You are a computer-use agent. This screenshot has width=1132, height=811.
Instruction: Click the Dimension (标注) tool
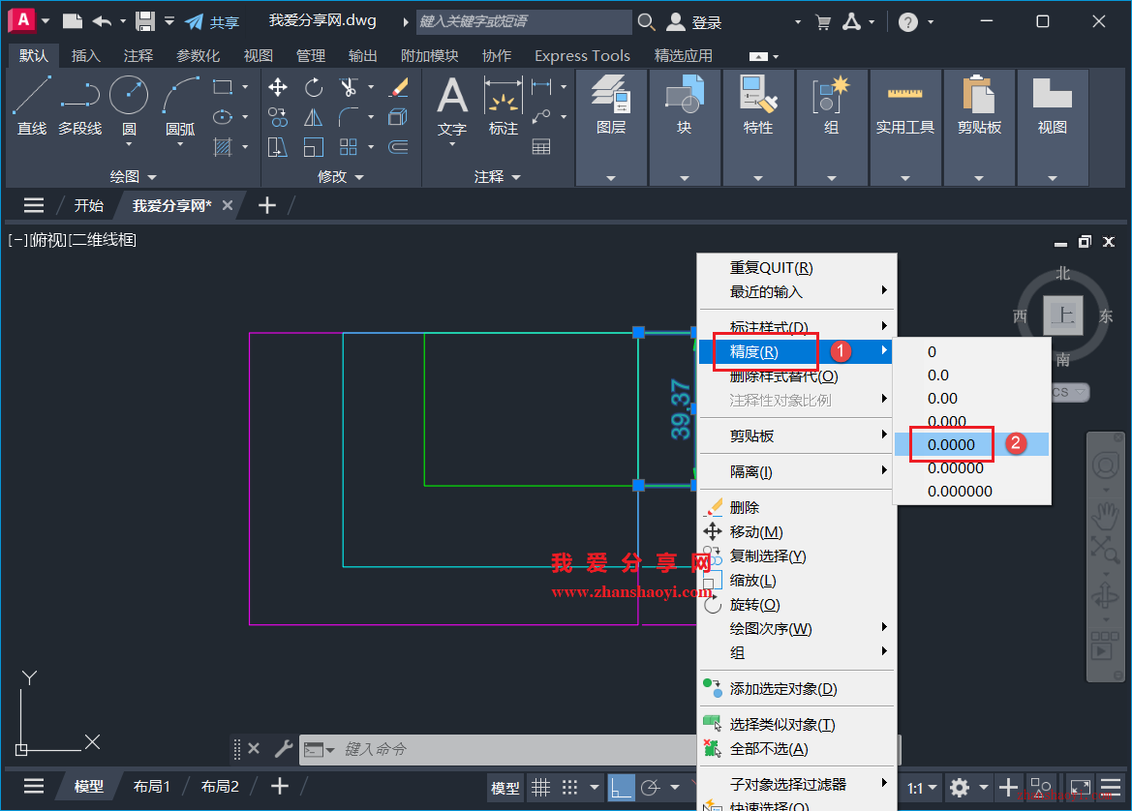pyautogui.click(x=504, y=105)
